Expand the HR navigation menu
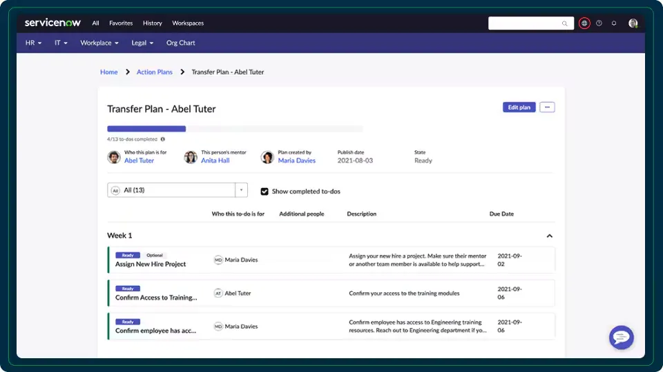The image size is (663, 372). (x=33, y=43)
